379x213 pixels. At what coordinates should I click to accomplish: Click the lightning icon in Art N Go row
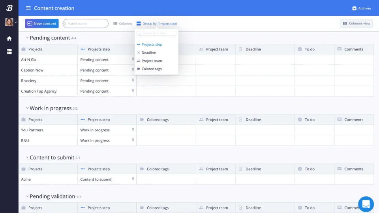pyautogui.click(x=133, y=60)
